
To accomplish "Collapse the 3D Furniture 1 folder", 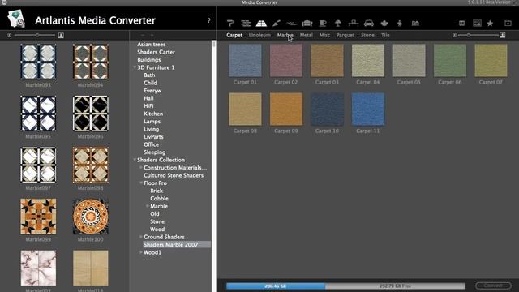I will coord(135,67).
